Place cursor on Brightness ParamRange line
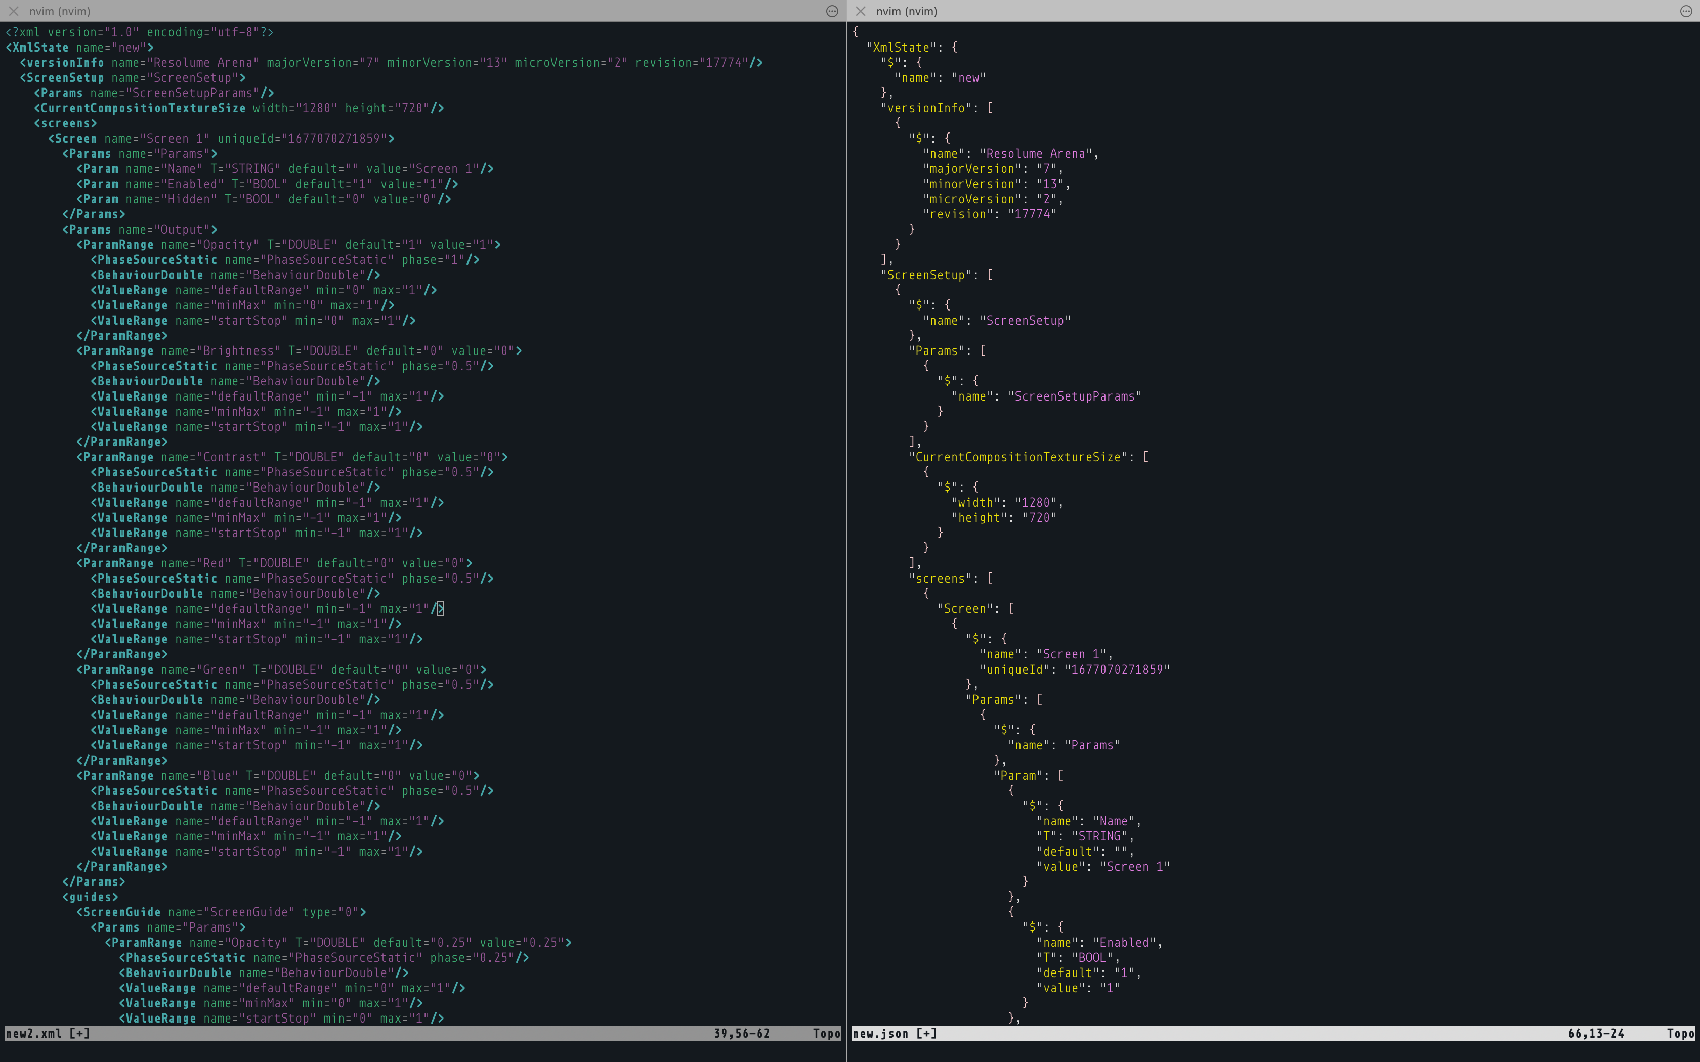 click(x=239, y=350)
